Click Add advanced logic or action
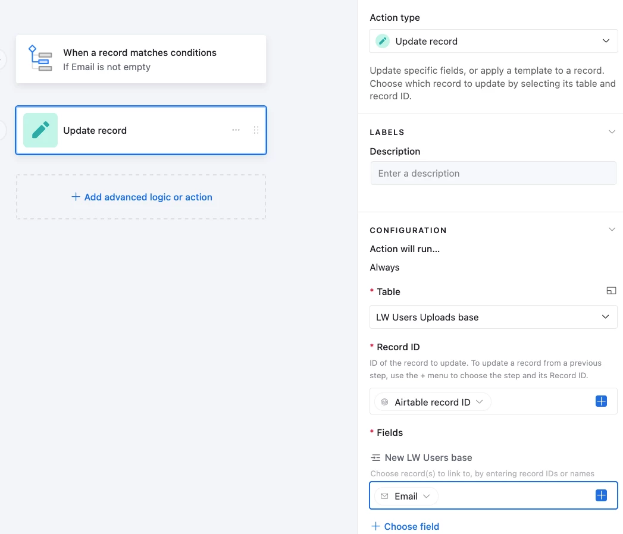This screenshot has height=534, width=623. click(142, 197)
